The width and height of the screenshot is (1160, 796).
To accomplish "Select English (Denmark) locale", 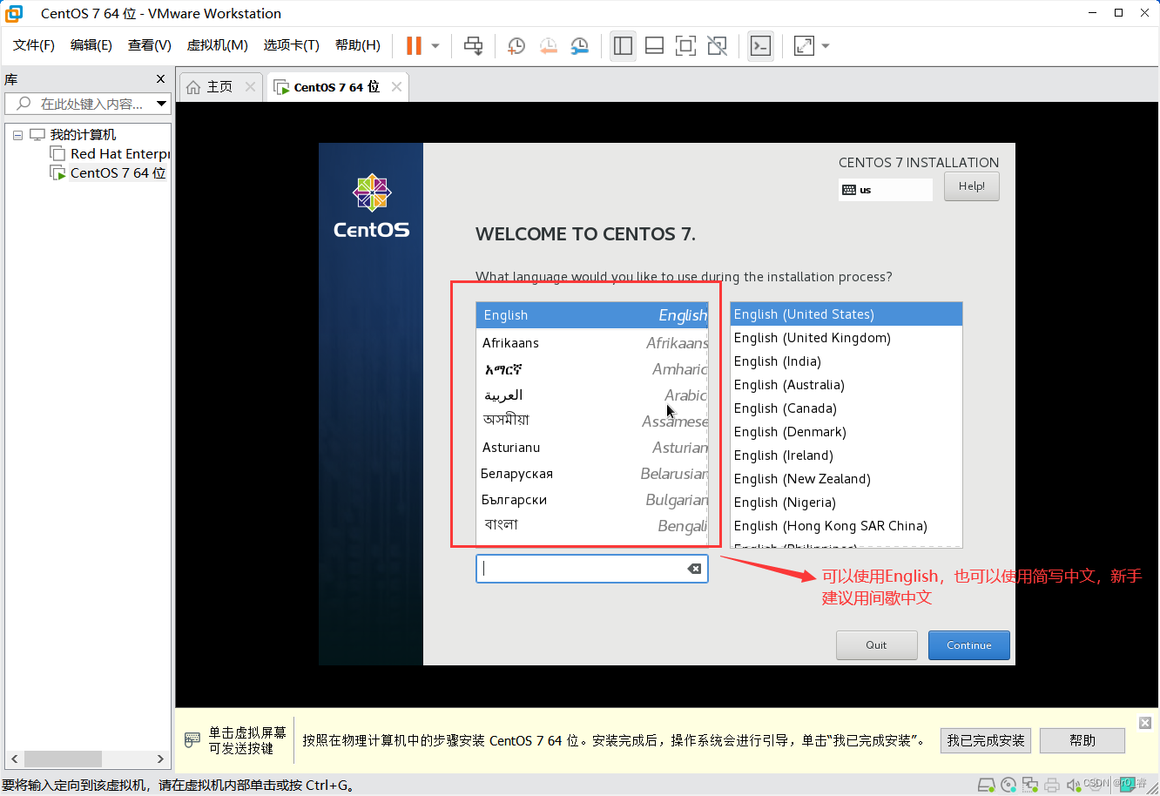I will pyautogui.click(x=846, y=432).
